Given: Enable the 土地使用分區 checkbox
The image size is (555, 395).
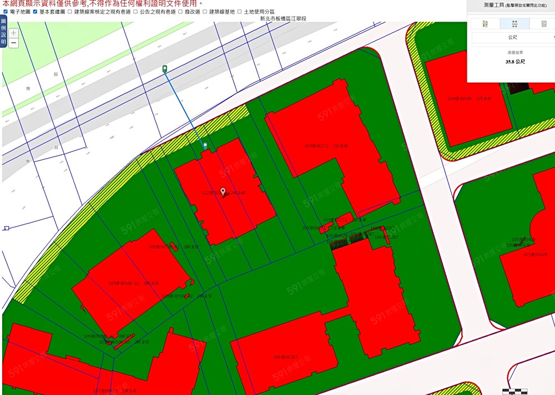Looking at the screenshot, I should tap(239, 11).
